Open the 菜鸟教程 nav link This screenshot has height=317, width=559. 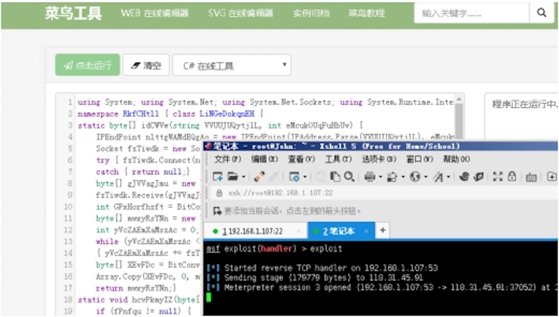[366, 13]
